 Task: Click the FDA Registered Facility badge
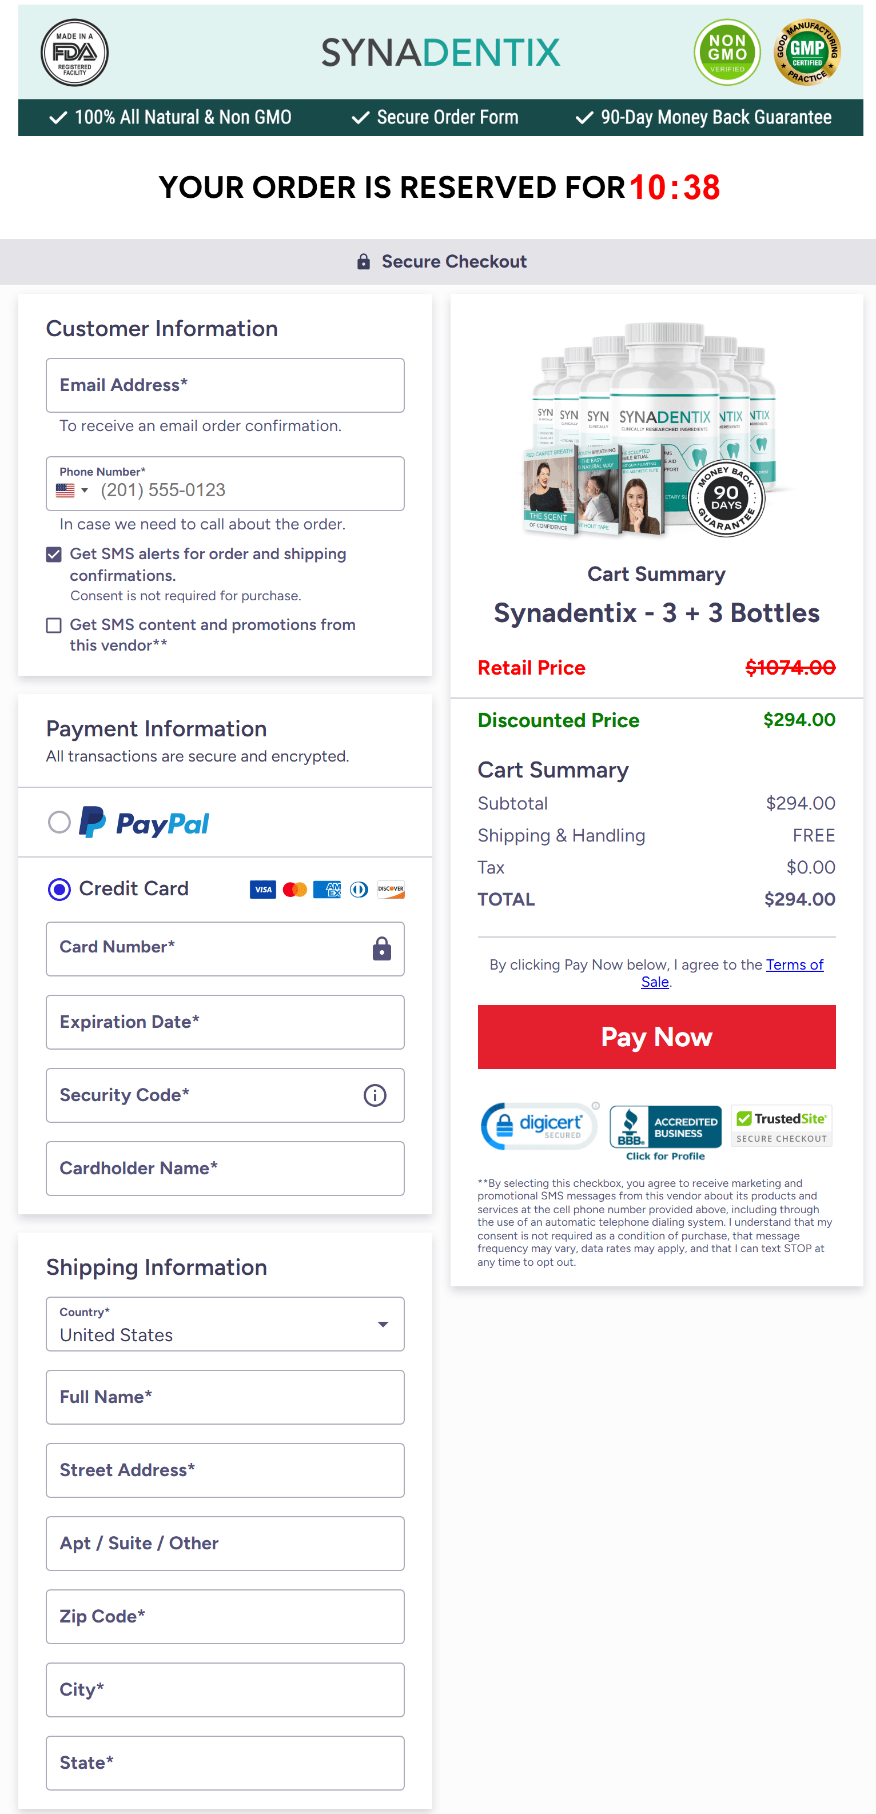[x=74, y=53]
